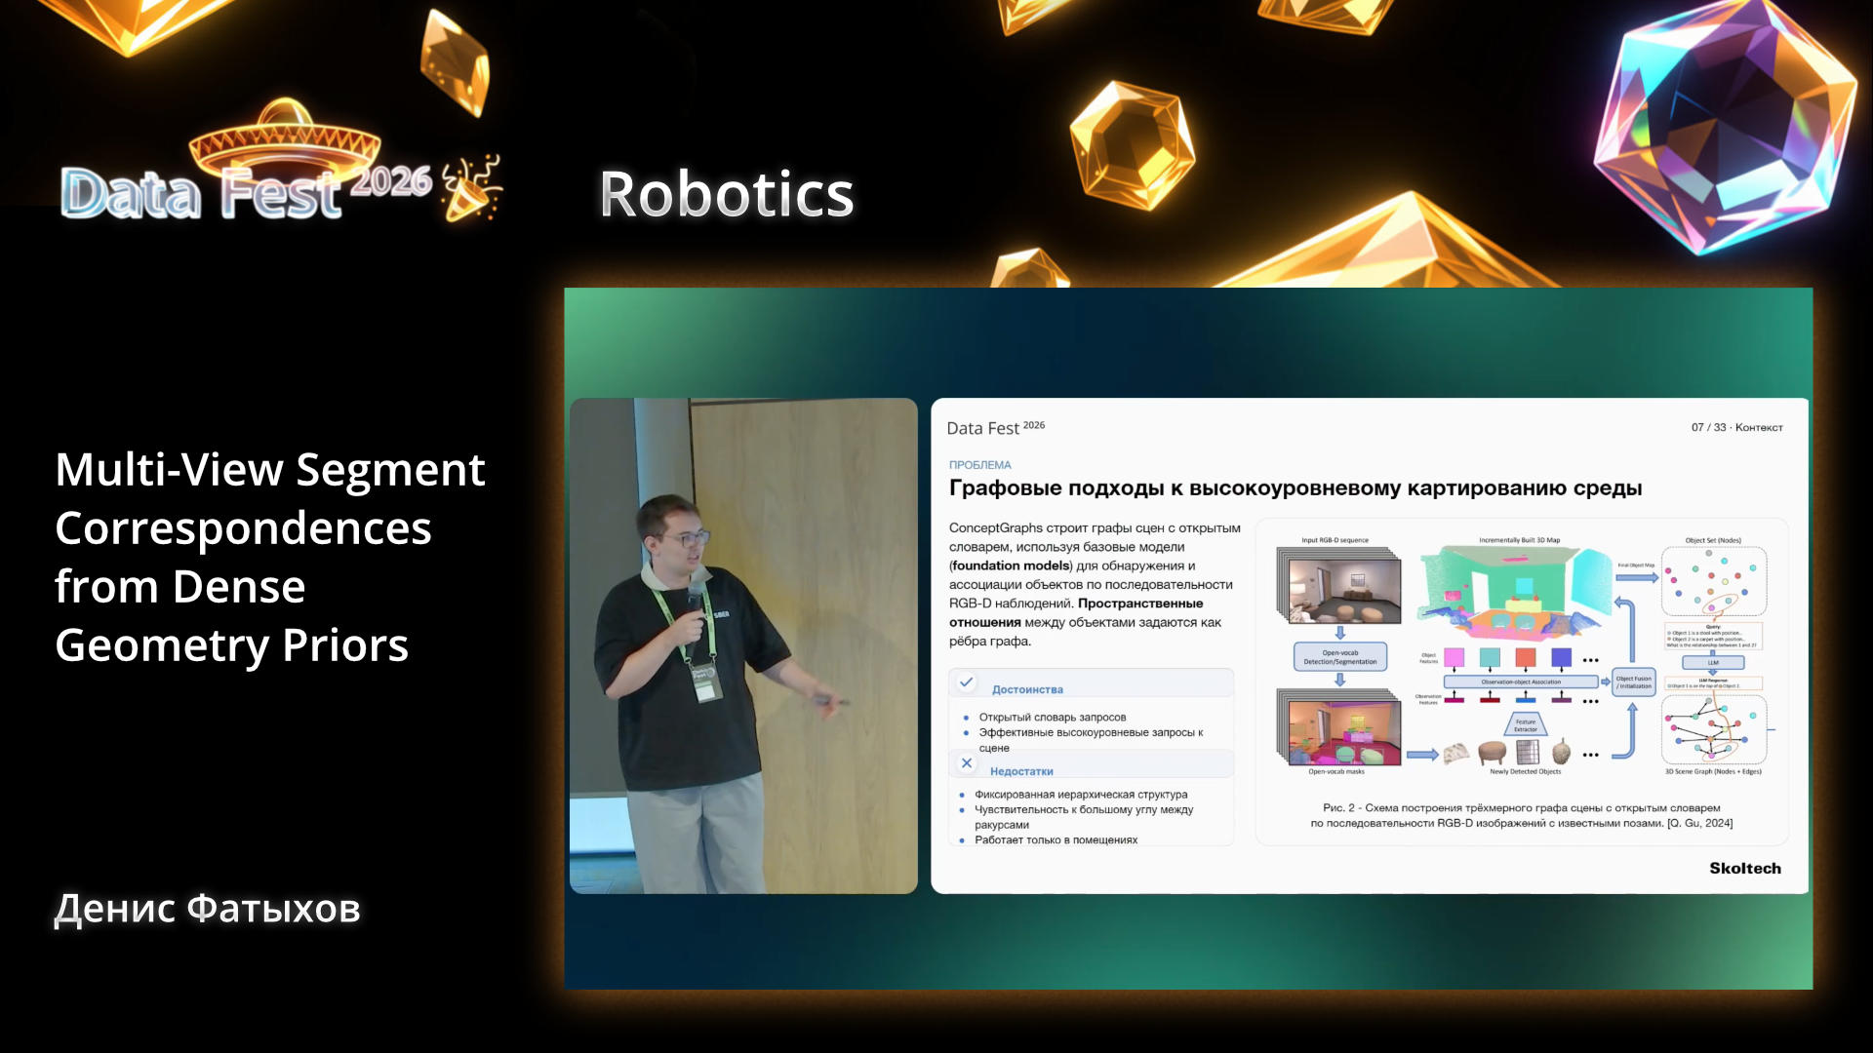
Task: Click the Object Fusion / Initialization block
Action: (x=1633, y=682)
